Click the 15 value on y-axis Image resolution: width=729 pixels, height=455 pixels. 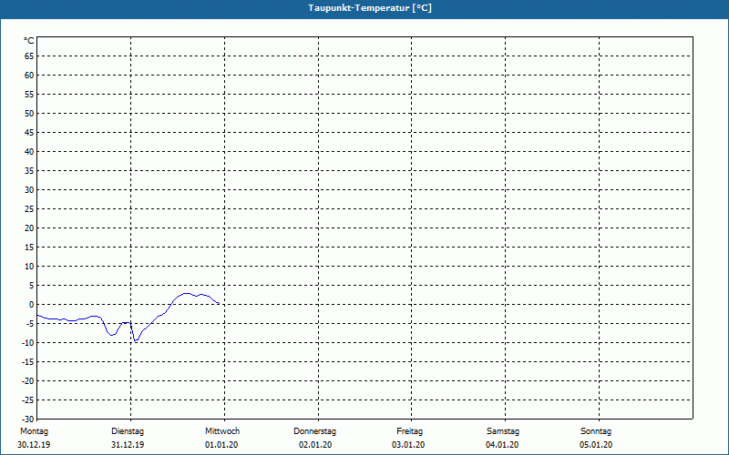tap(29, 247)
